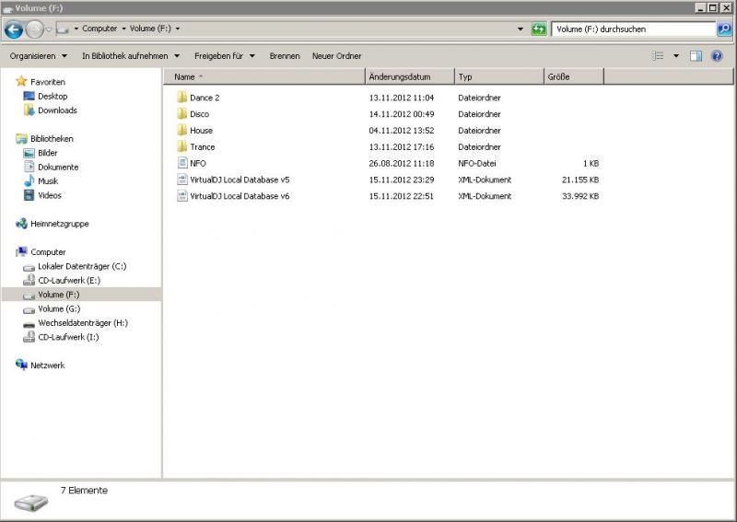Select the NFO file icon
Image resolution: width=737 pixels, height=522 pixels.
182,163
